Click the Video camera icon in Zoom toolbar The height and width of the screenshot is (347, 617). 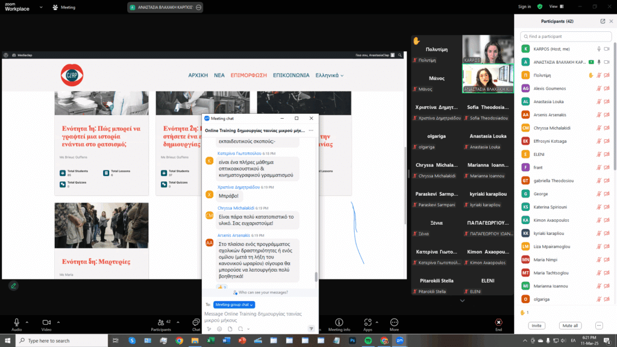(46, 322)
